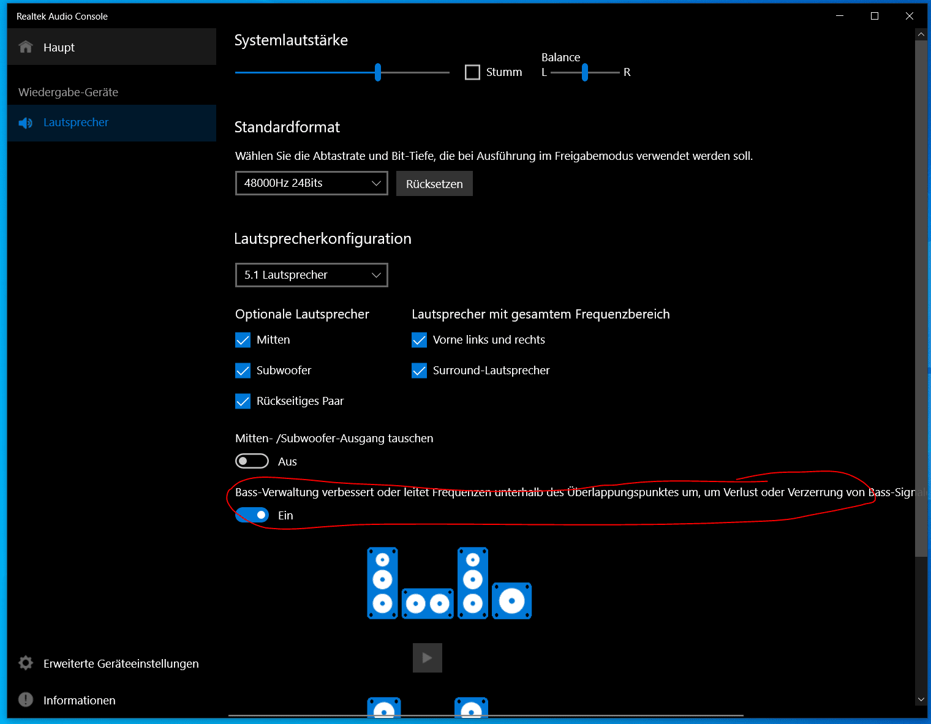Enable Mitten-/Subwoofer-Ausgang tauschen toggle
Screen dimensions: 931x724
pos(252,461)
